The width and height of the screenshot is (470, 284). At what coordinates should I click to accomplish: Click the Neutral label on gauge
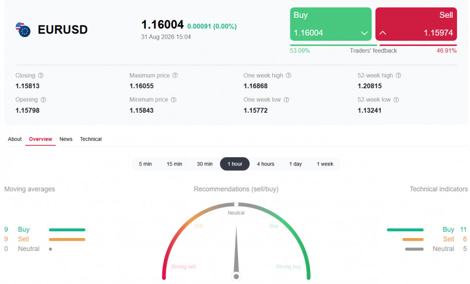pyautogui.click(x=236, y=213)
